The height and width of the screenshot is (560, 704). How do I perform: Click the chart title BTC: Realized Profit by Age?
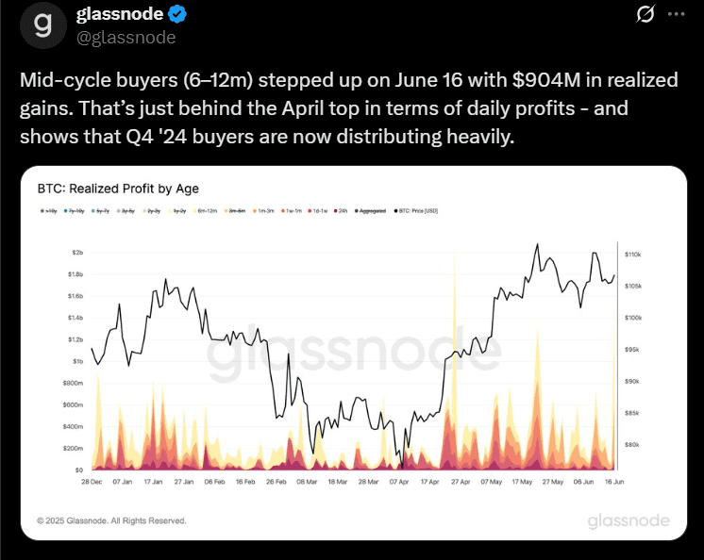coord(118,189)
